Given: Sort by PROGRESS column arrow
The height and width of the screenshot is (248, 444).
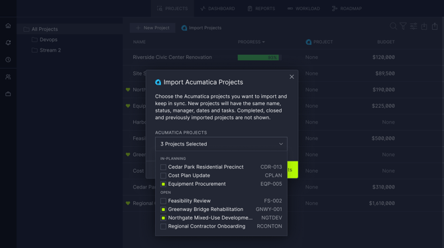Looking at the screenshot, I should point(264,42).
